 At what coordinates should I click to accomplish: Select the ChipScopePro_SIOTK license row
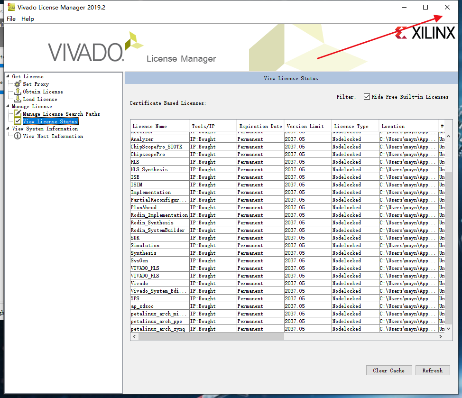[287, 147]
